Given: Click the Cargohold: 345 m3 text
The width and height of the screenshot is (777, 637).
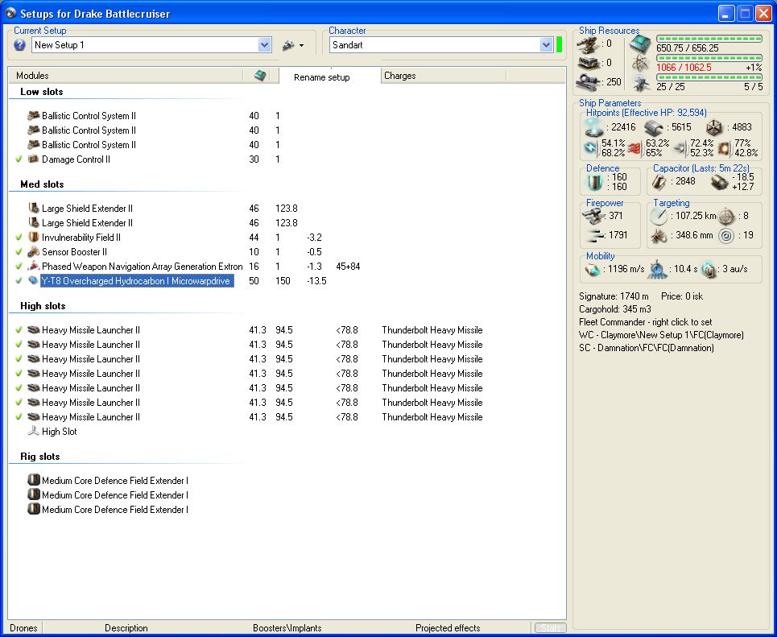Looking at the screenshot, I should pos(615,309).
